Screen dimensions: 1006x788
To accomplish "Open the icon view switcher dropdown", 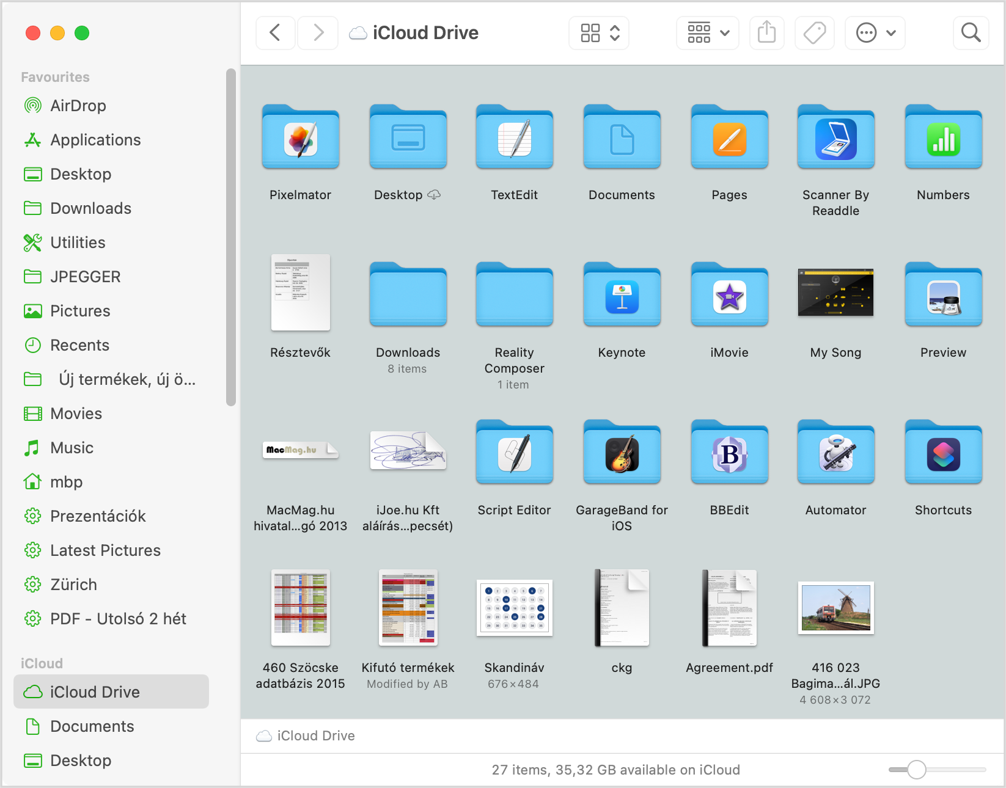I will (599, 32).
